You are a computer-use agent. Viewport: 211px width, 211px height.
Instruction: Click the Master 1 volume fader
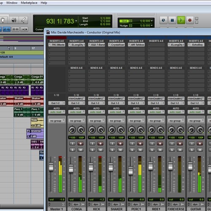click(51, 167)
